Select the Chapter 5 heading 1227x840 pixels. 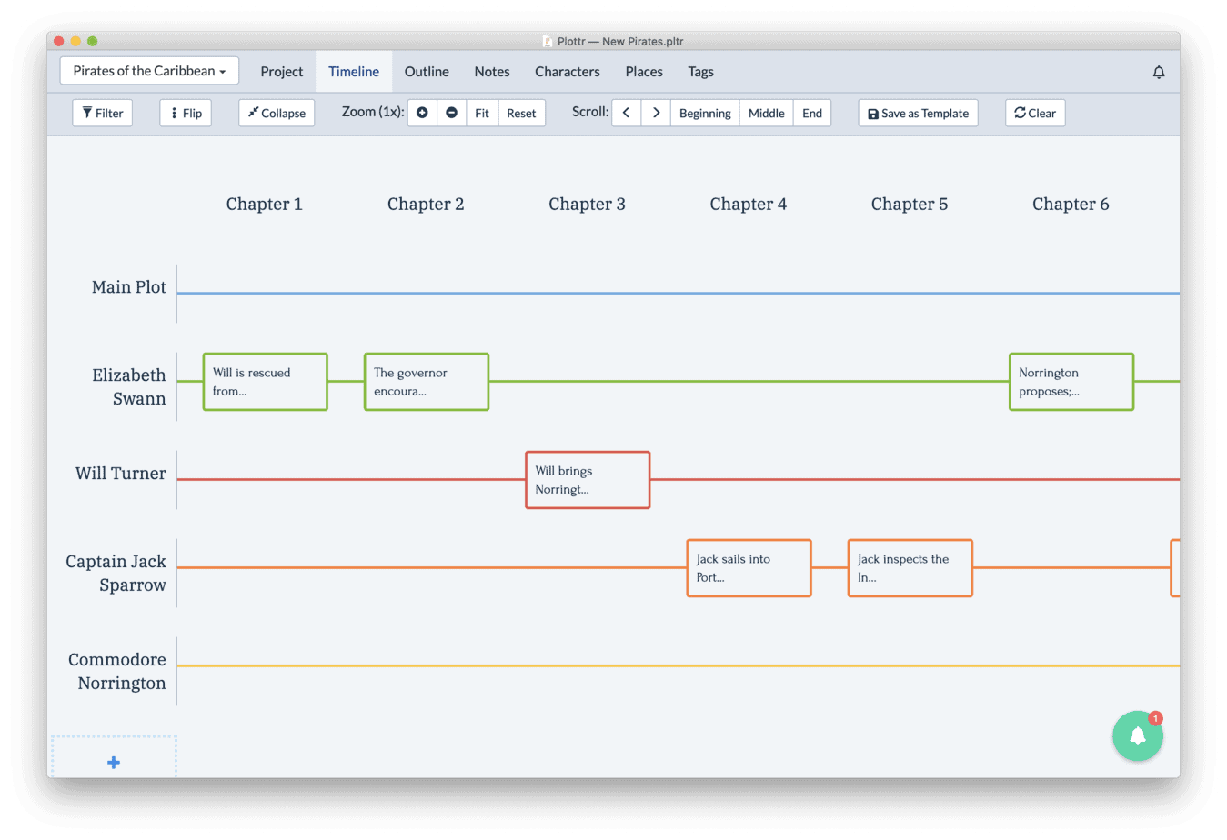(x=910, y=205)
